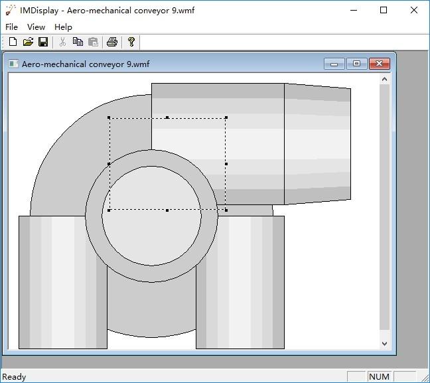Open the Help menu
The width and height of the screenshot is (430, 383).
[63, 27]
